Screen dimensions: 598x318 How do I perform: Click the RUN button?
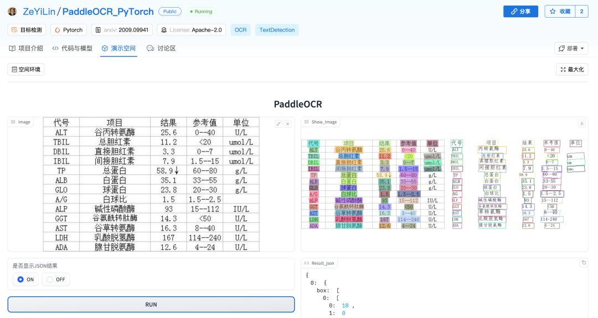coord(151,305)
